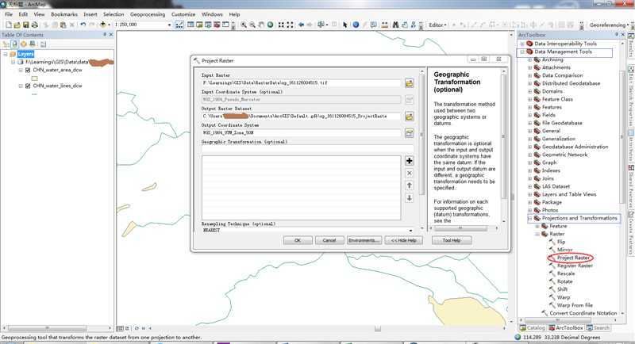Image resolution: width=635 pixels, height=344 pixels.
Task: Remove selected transformation with X
Action: [x=409, y=173]
